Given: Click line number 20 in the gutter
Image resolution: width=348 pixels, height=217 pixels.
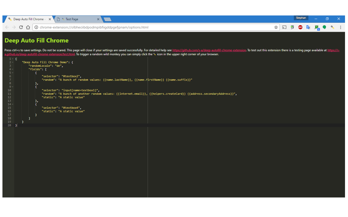Looking at the screenshot, I should (10, 125).
